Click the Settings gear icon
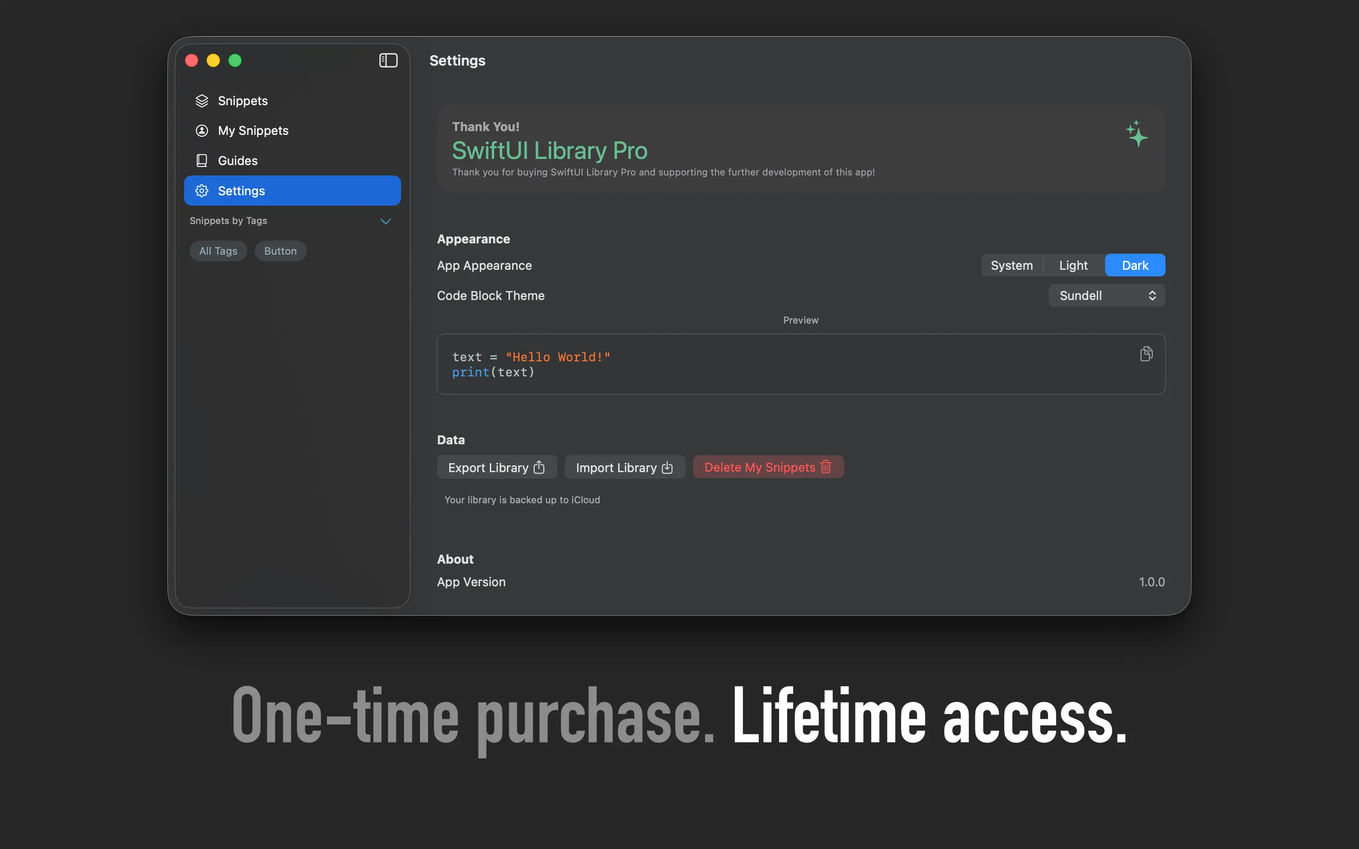Viewport: 1359px width, 849px height. tap(201, 191)
